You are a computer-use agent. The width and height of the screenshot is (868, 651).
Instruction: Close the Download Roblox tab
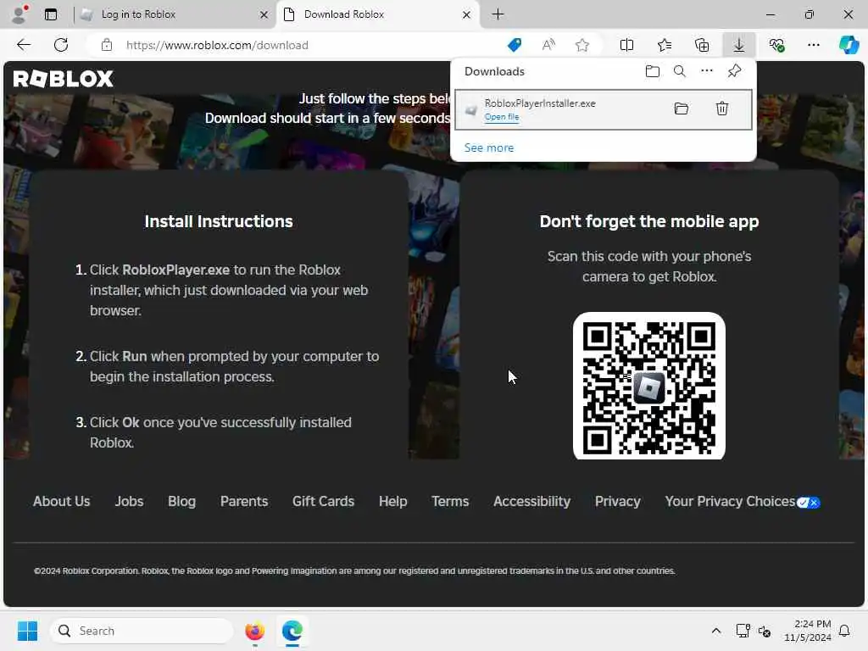click(467, 14)
